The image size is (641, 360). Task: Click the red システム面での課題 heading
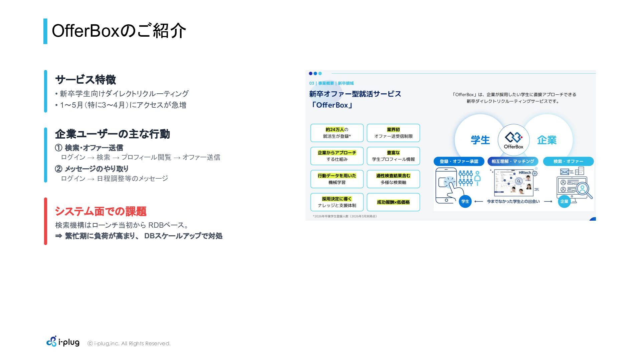coord(100,211)
